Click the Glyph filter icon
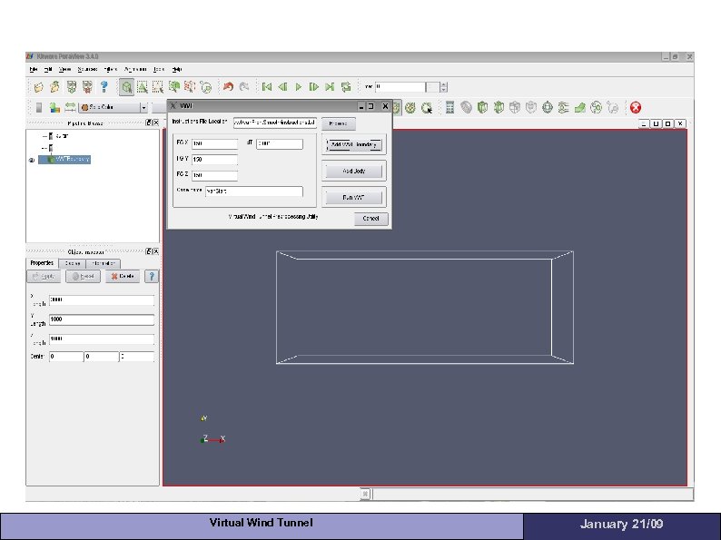721x540 pixels. coord(548,107)
